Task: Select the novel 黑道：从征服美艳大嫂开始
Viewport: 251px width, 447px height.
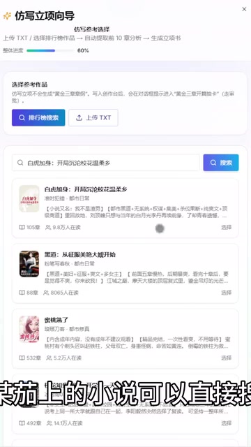Action: coord(226,293)
